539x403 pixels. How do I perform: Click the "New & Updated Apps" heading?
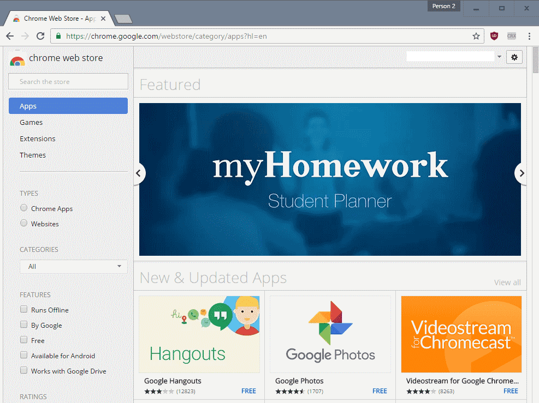pos(213,278)
